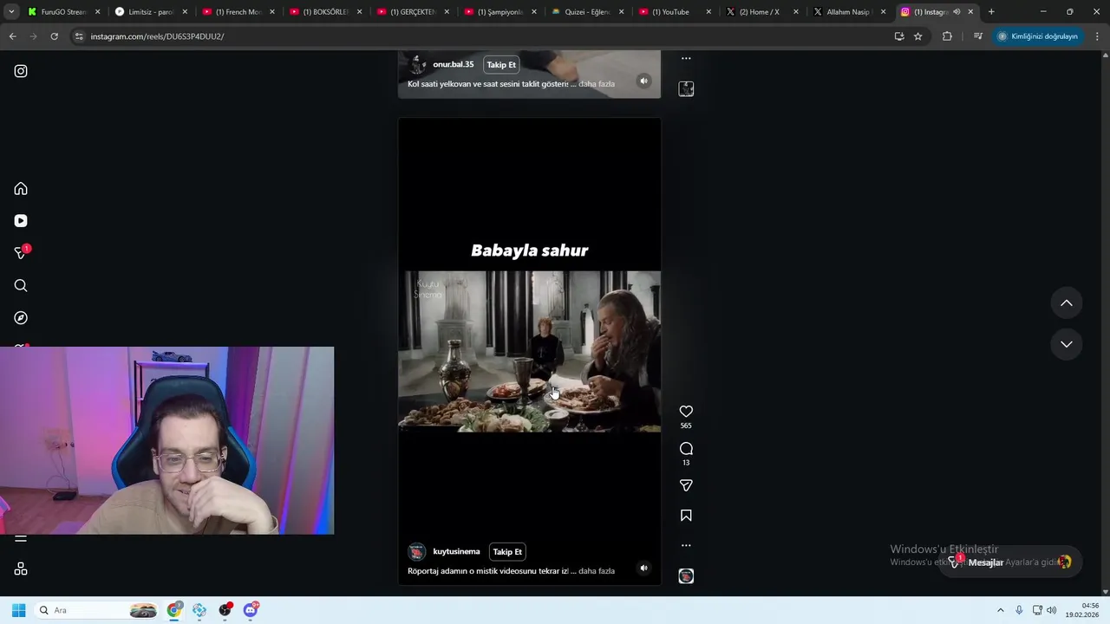Open the audio thumbnail of the kuytusinema reel

tap(686, 576)
